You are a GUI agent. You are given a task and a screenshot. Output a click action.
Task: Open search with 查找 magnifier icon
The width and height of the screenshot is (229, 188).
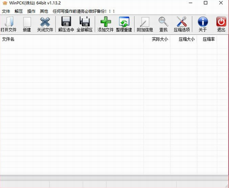[163, 24]
